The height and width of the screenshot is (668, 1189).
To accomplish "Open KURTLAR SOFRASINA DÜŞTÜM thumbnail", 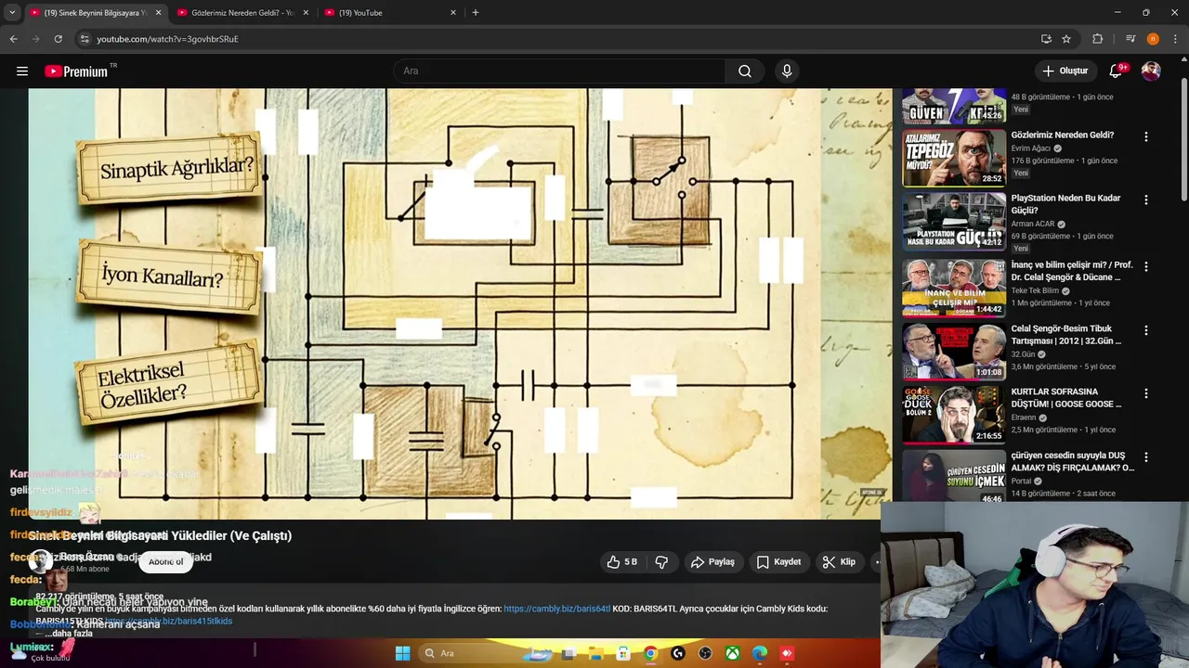I will pos(954,415).
